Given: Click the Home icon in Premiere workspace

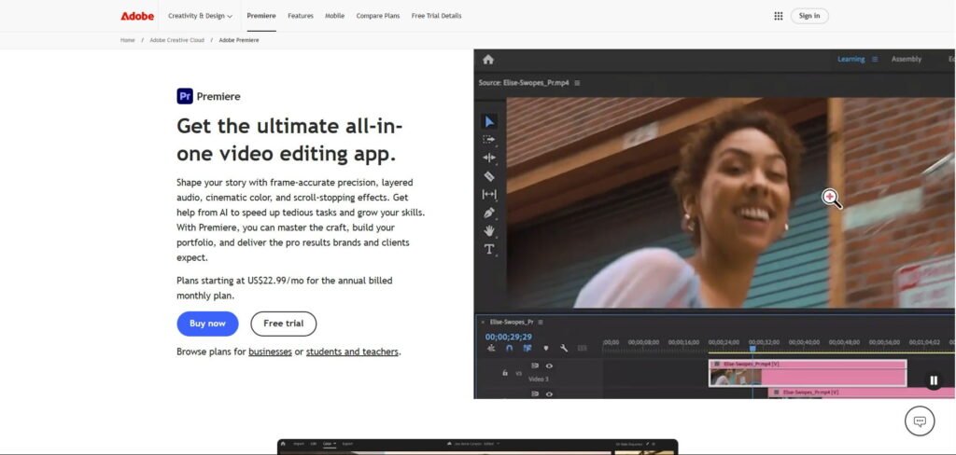Looking at the screenshot, I should [487, 59].
